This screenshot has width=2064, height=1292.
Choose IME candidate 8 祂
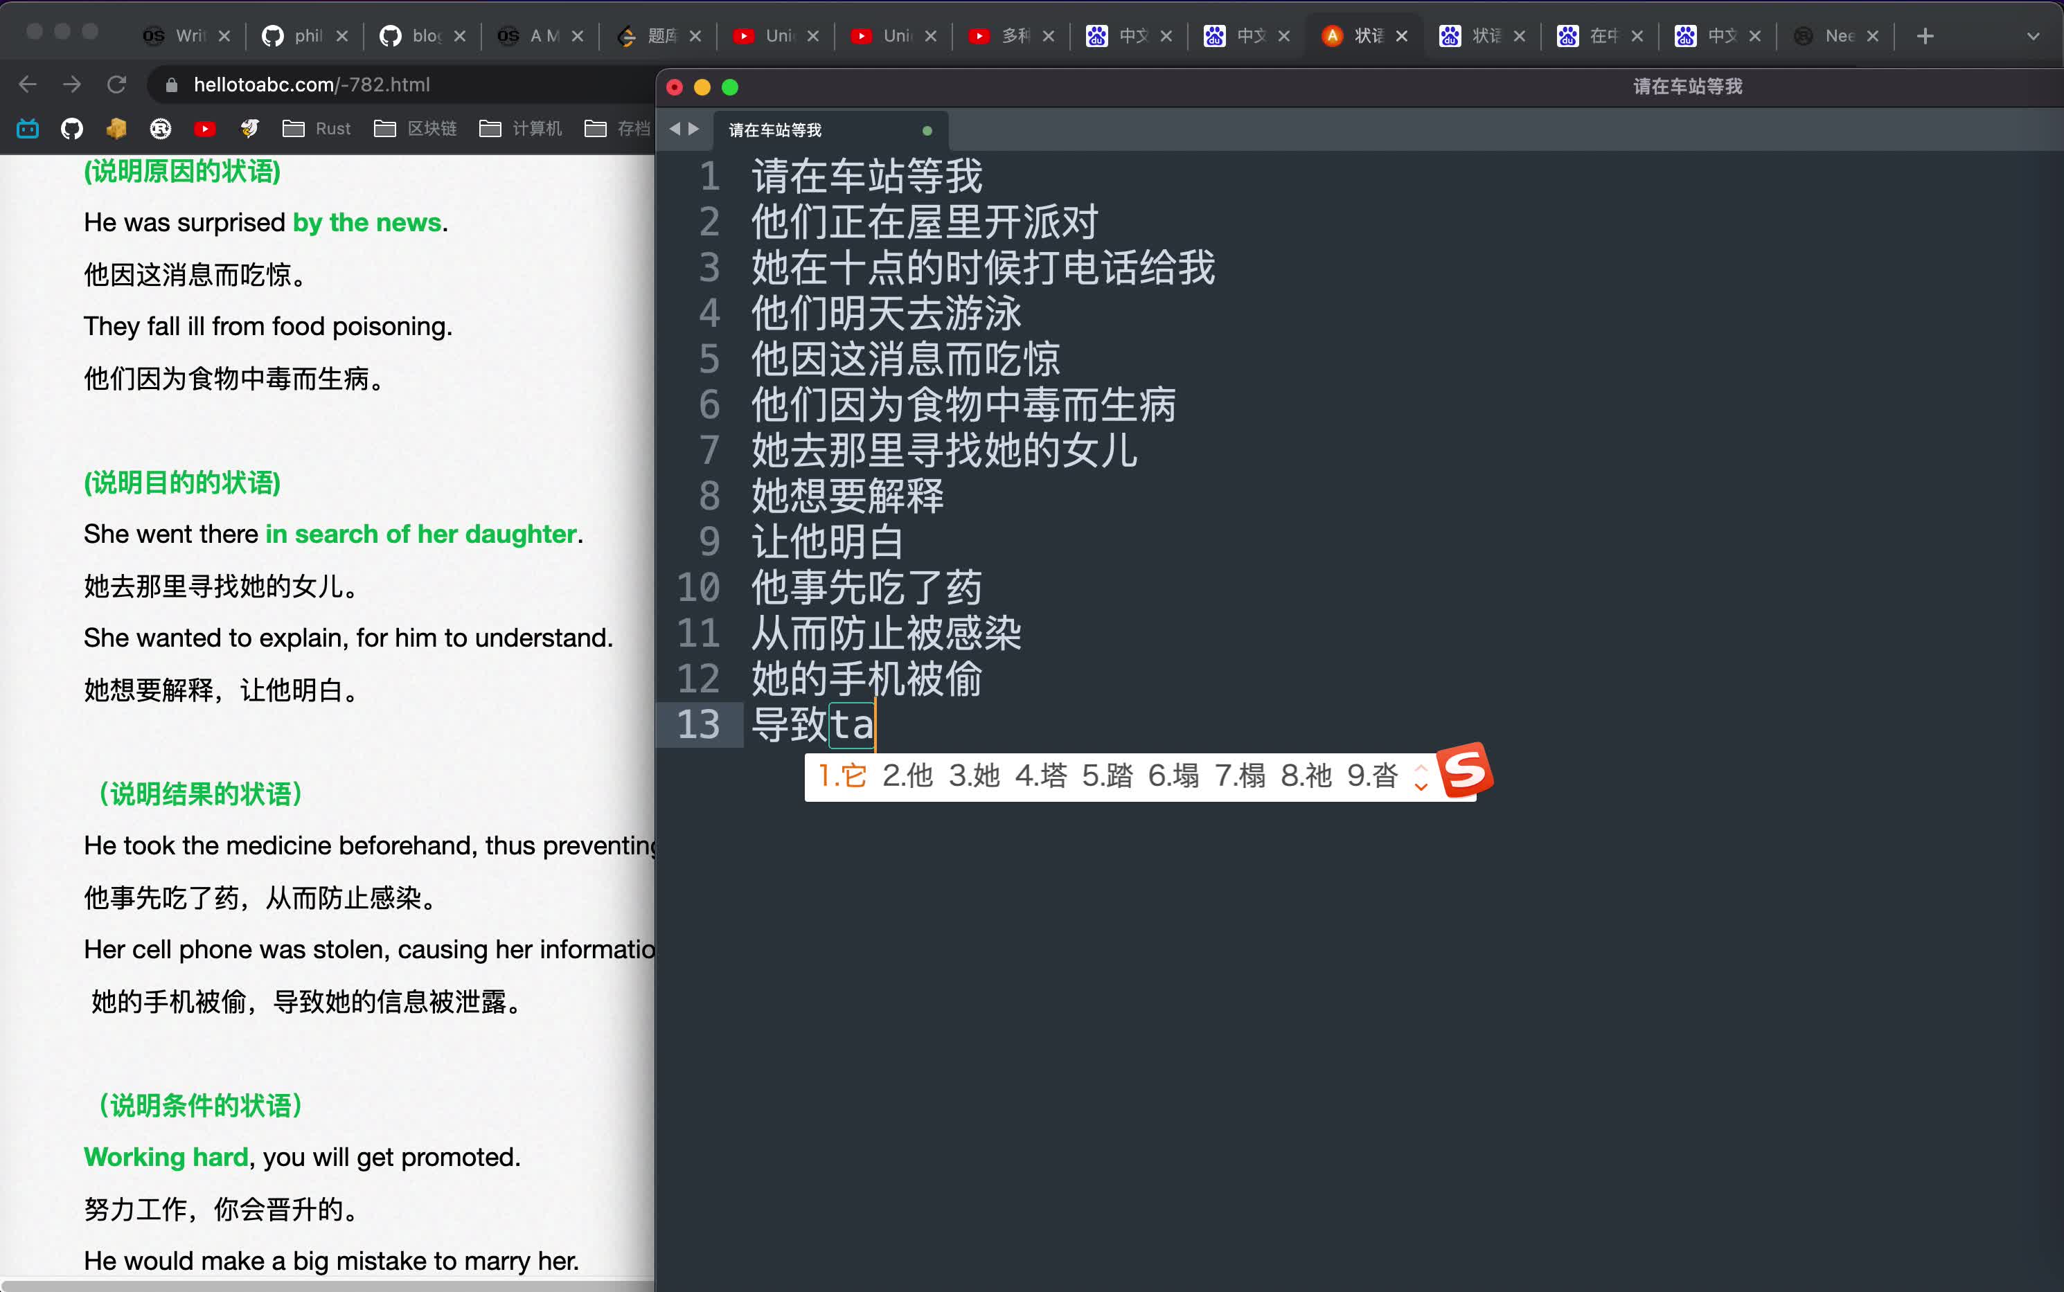[x=1307, y=776]
